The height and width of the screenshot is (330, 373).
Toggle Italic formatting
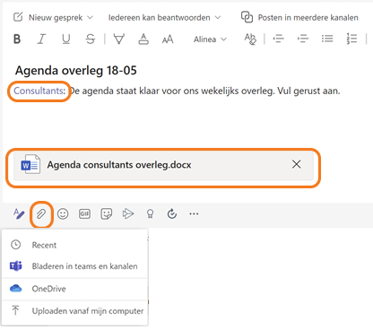coord(41,39)
